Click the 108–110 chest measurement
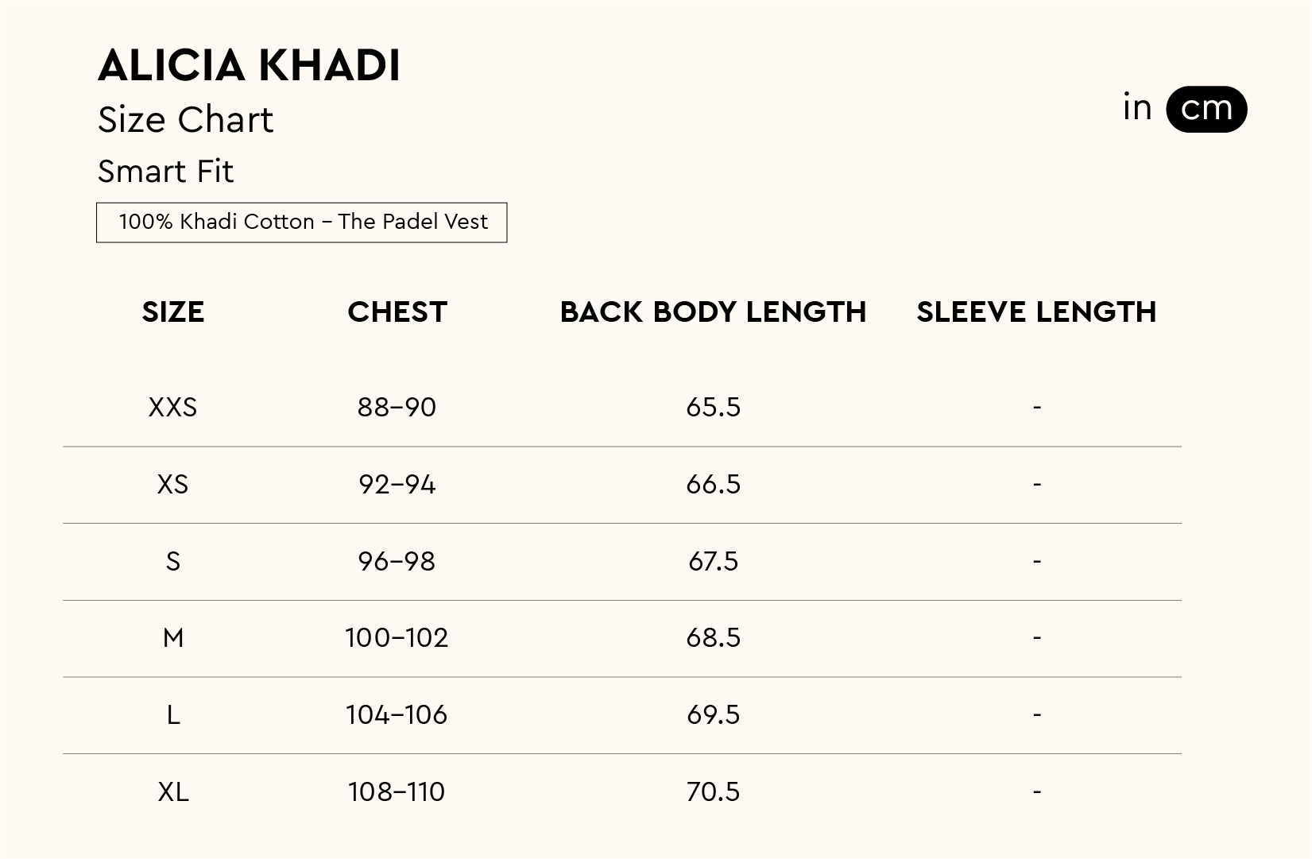The image size is (1312, 859). point(397,792)
